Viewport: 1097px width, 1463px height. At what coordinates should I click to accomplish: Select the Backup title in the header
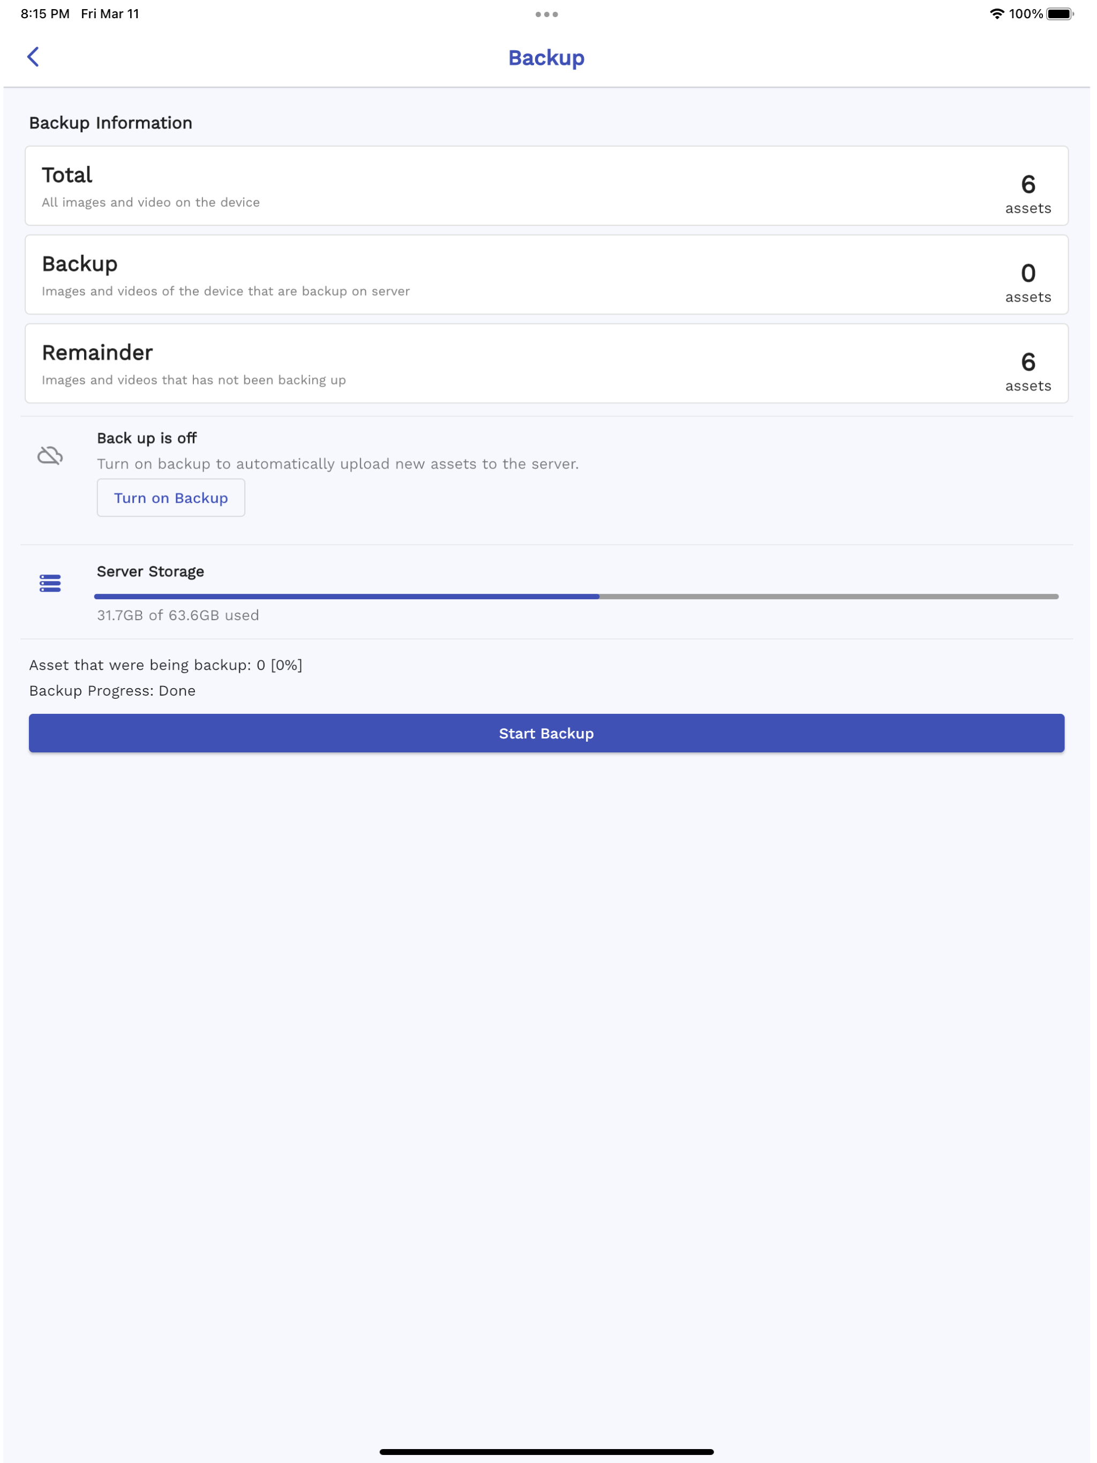pos(546,57)
